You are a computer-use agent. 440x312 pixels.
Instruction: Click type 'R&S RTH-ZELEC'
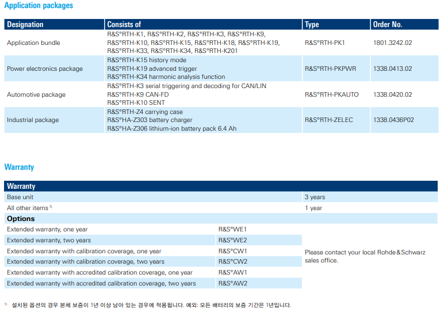tap(328, 120)
